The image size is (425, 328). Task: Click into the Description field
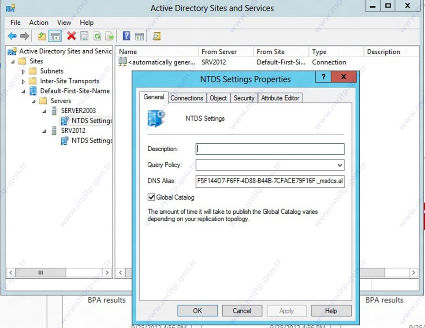[x=270, y=149]
